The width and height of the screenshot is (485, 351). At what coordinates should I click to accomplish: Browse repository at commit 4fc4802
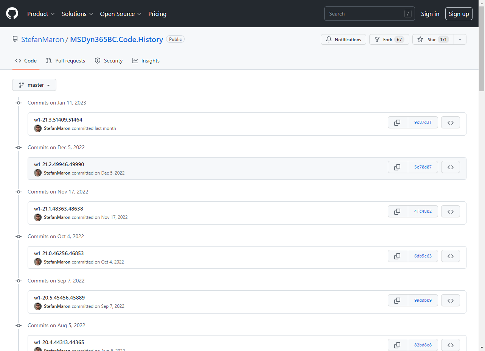450,211
